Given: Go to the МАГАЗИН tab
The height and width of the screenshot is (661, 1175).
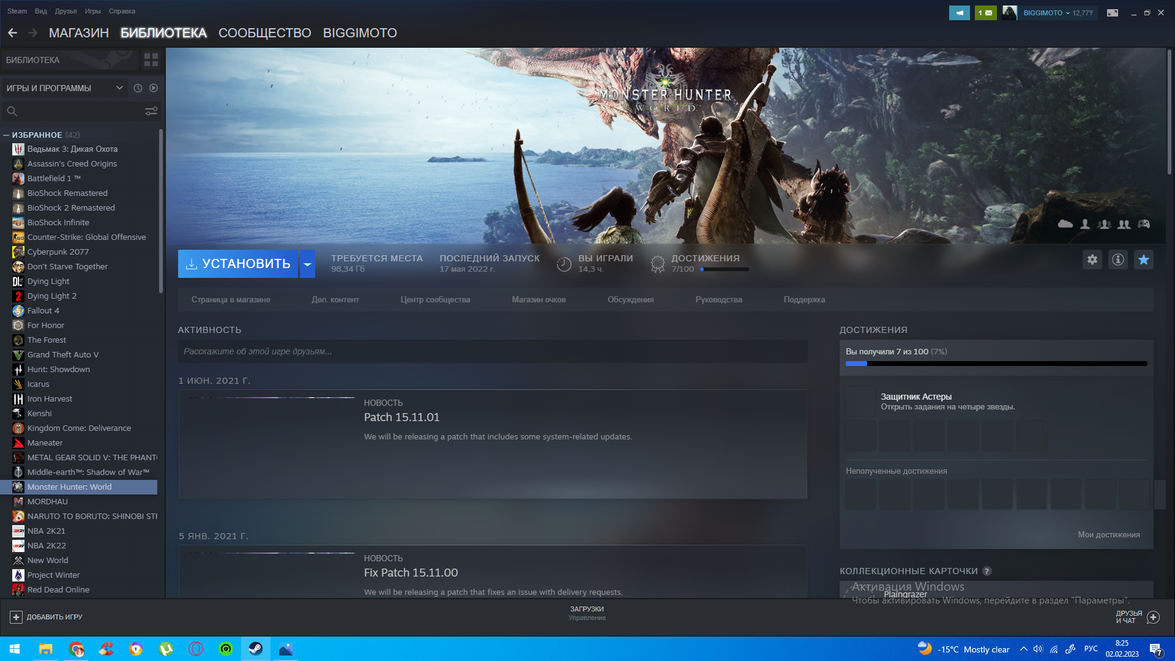Looking at the screenshot, I should pos(79,33).
